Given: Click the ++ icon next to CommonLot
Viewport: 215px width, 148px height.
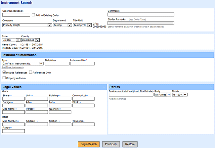Looking at the screenshot, I should 87,96.
